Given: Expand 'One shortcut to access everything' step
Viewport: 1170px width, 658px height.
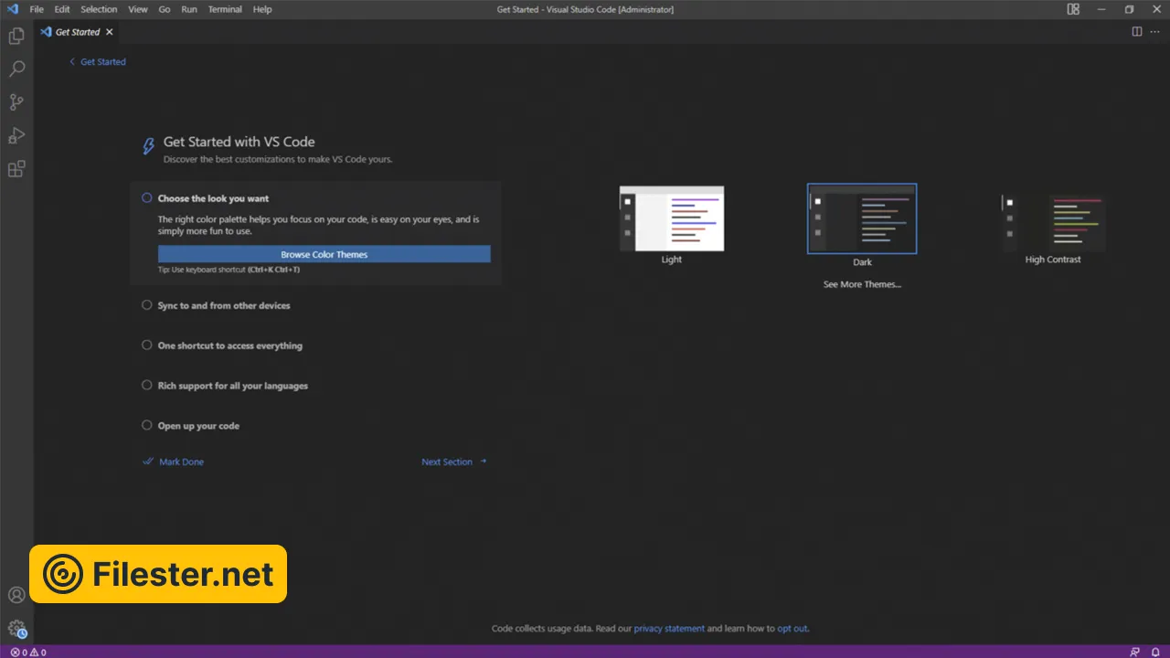Looking at the screenshot, I should 229,345.
